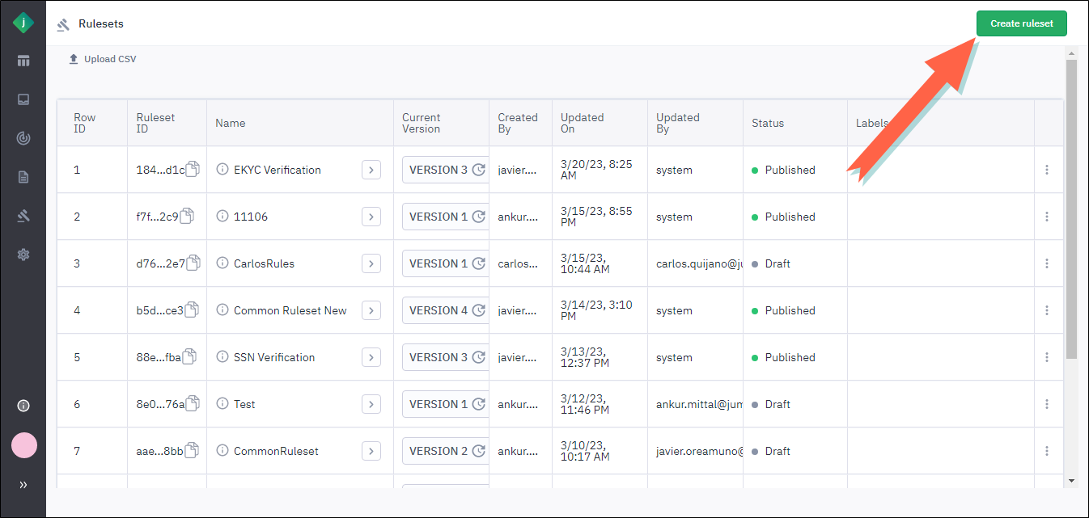Copy ruleset ID 184...d1c

point(193,169)
